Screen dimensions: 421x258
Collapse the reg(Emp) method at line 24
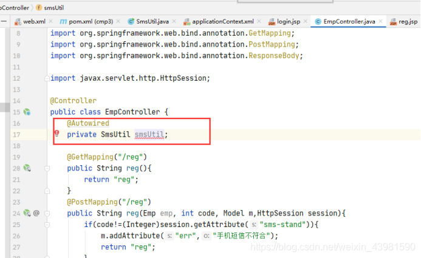[x=47, y=214]
